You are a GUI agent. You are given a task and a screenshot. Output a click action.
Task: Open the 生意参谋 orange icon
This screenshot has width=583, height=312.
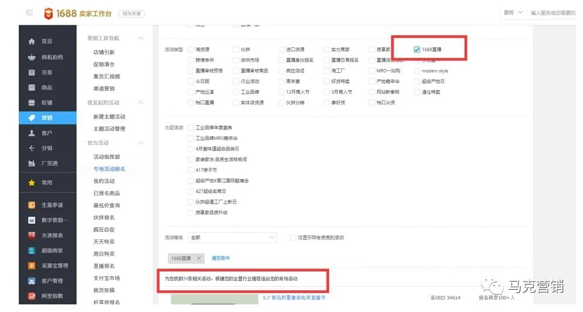pyautogui.click(x=32, y=205)
